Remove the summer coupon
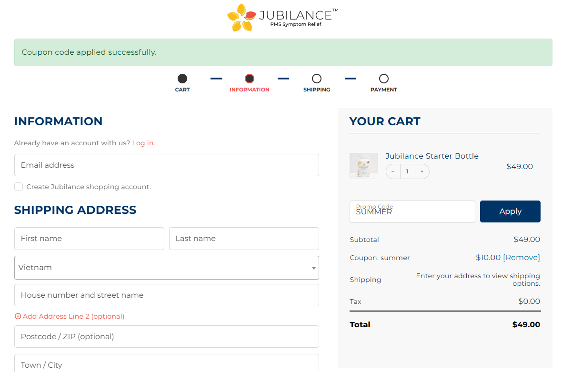This screenshot has width=572, height=372. pos(522,258)
